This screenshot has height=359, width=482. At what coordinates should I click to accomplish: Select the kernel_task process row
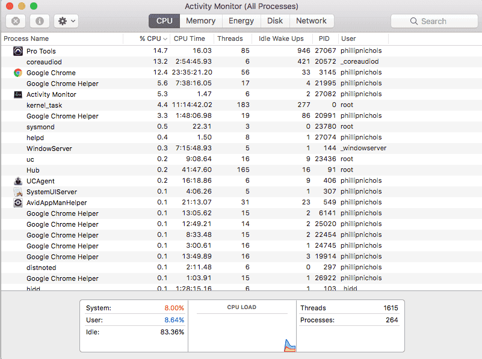coord(242,105)
